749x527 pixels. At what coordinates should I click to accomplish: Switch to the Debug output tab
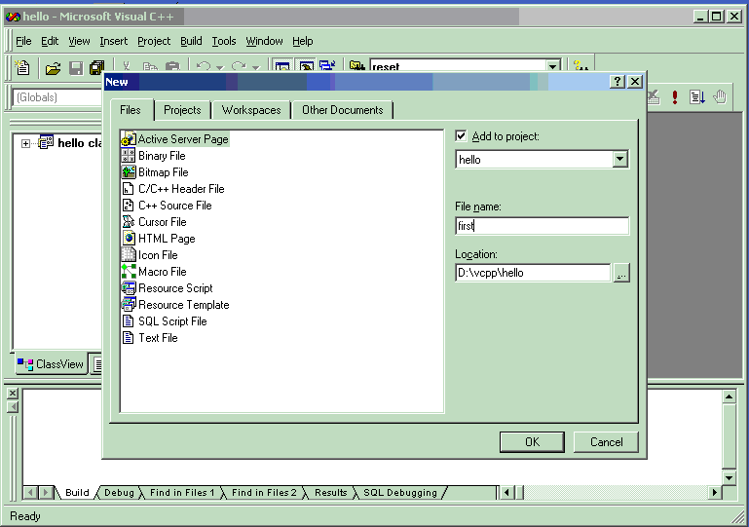click(x=119, y=493)
